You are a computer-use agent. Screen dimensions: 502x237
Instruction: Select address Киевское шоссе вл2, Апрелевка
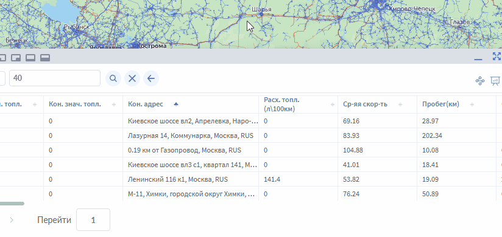pyautogui.click(x=193, y=121)
